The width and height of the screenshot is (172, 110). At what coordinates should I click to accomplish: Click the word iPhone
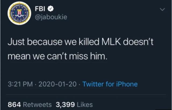click(x=126, y=84)
